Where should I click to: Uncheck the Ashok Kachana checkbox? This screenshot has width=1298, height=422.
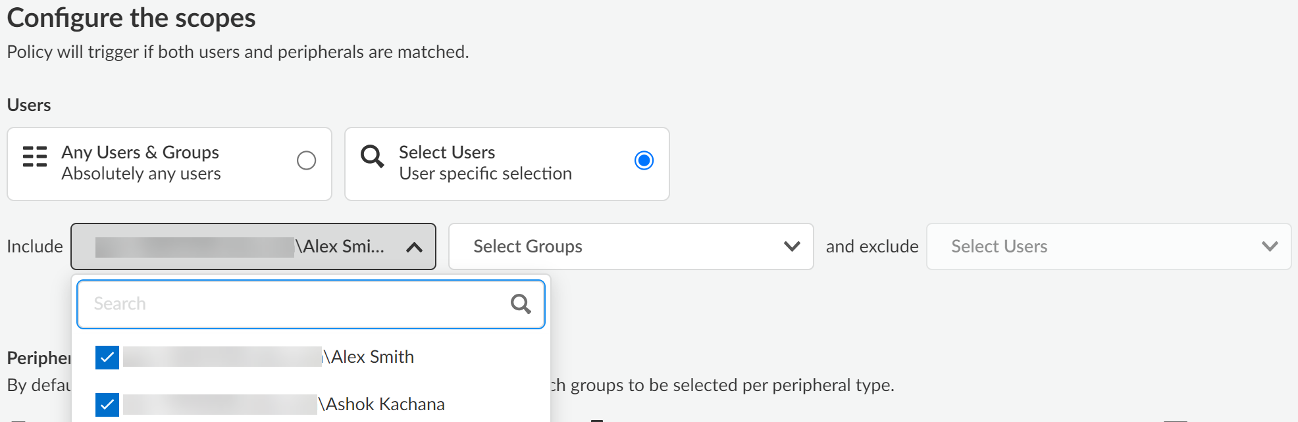(x=107, y=404)
